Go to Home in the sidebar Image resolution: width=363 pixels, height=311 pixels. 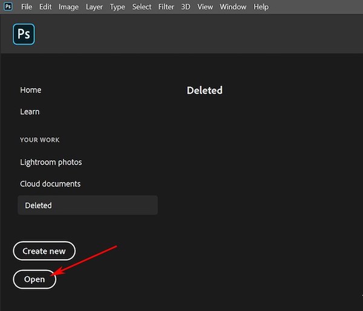[x=31, y=90]
